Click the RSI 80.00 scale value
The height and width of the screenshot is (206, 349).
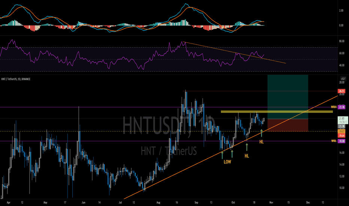click(x=342, y=41)
